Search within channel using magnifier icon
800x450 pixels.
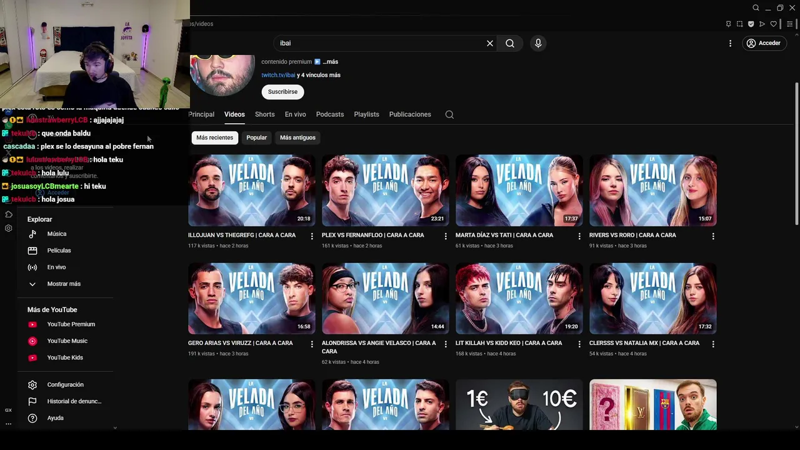coord(449,114)
